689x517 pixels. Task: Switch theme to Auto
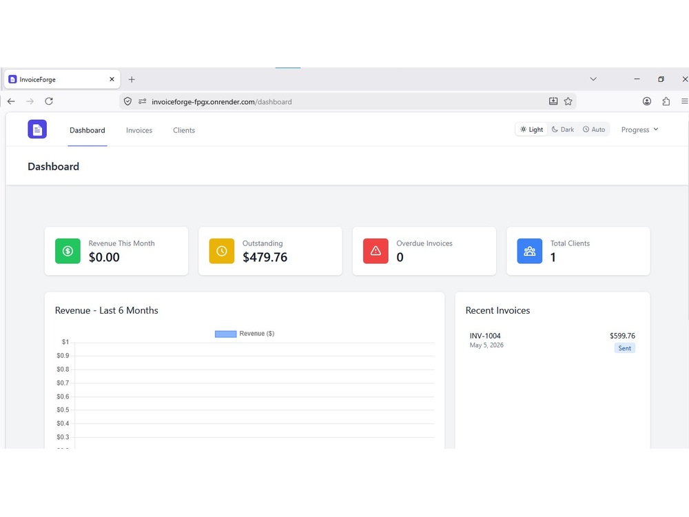[x=594, y=130]
